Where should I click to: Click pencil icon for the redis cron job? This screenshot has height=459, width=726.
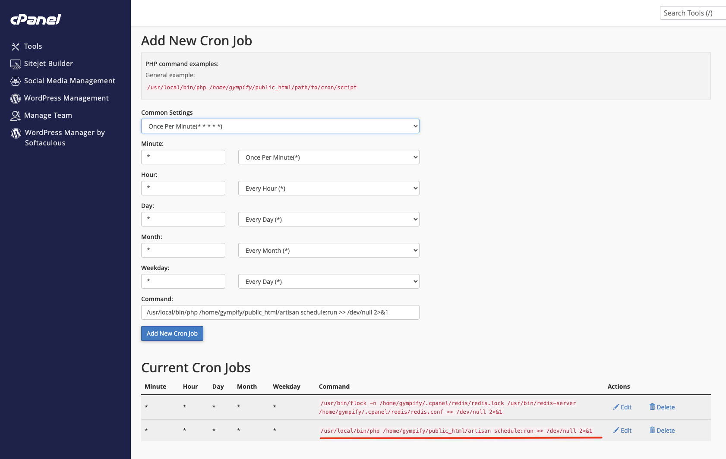pos(616,407)
